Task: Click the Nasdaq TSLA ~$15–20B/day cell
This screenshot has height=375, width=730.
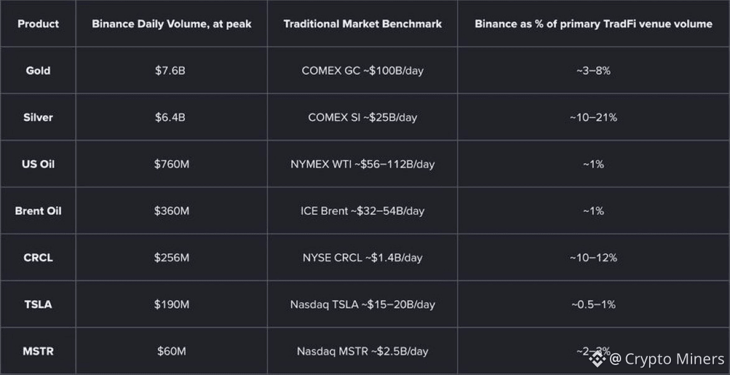Action: [x=363, y=305]
